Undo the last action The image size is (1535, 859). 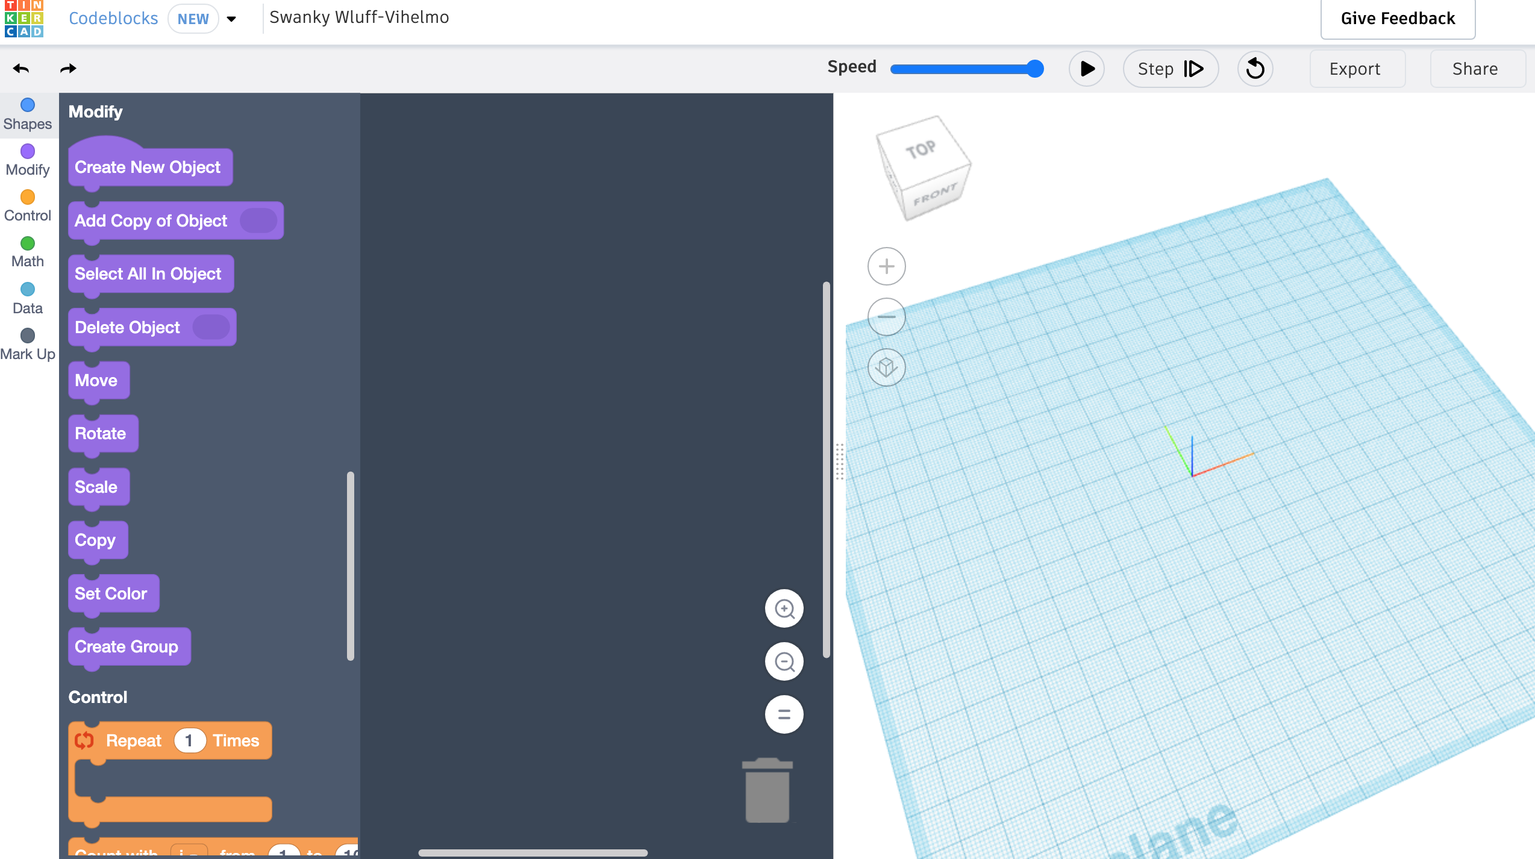20,68
